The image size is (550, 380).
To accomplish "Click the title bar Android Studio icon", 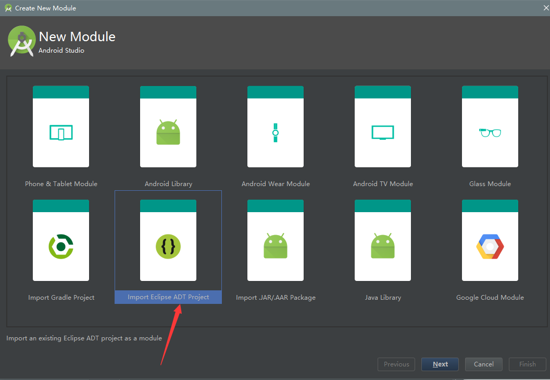I will tap(8, 8).
